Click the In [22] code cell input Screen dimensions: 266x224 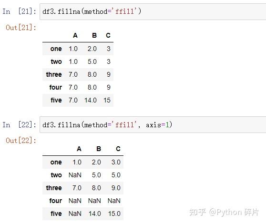(x=153, y=125)
